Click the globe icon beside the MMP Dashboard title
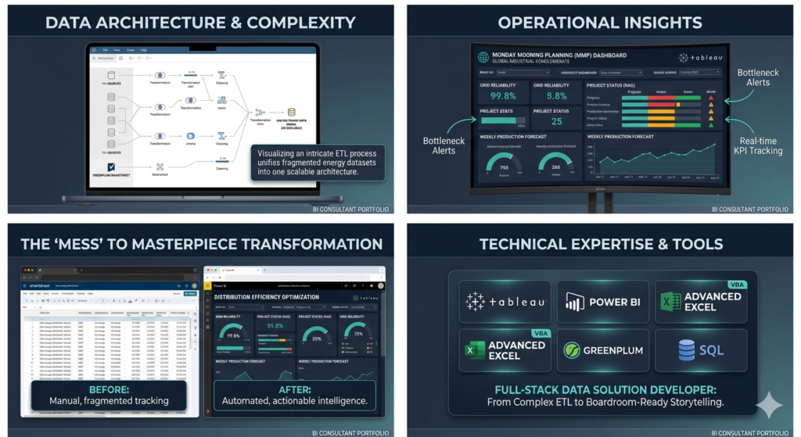 pyautogui.click(x=483, y=58)
